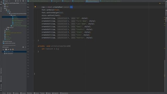Screen dimensions: 167x94
Task: Hide the Project tool window
Action: tap(25, 1)
